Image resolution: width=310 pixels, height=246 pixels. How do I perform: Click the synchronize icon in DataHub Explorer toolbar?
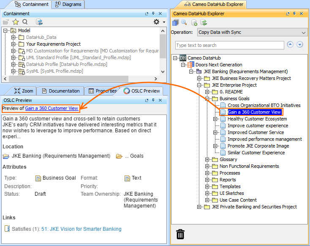tap(204, 22)
